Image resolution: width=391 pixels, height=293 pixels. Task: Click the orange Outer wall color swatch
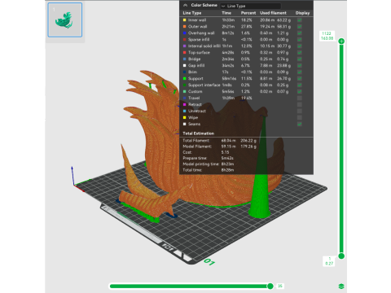(185, 27)
